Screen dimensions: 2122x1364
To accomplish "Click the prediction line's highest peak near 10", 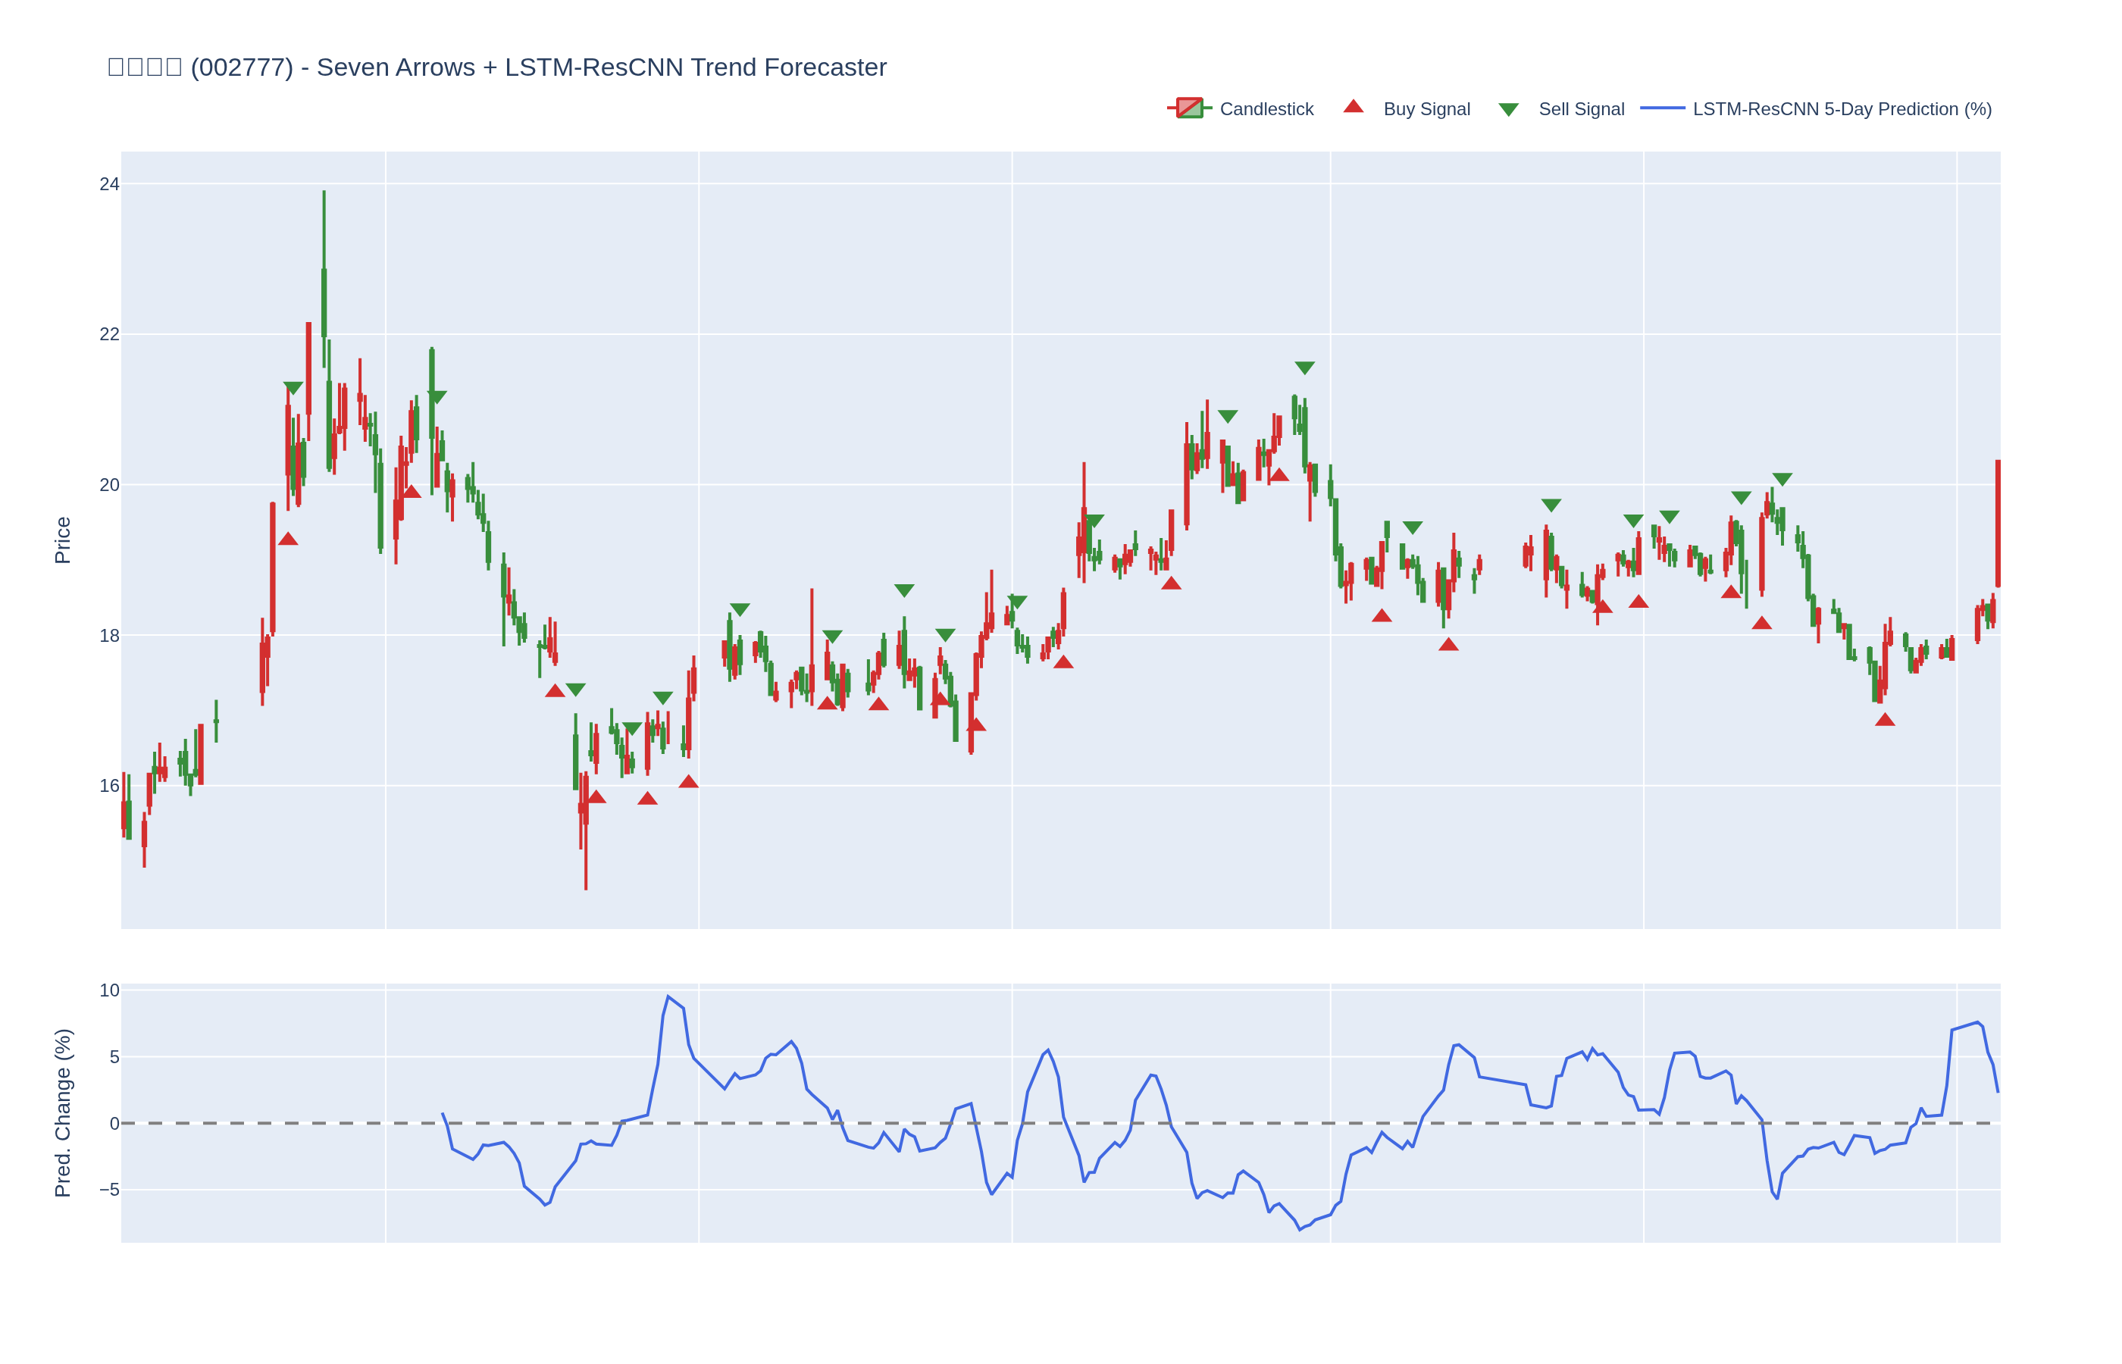I will pyautogui.click(x=668, y=997).
